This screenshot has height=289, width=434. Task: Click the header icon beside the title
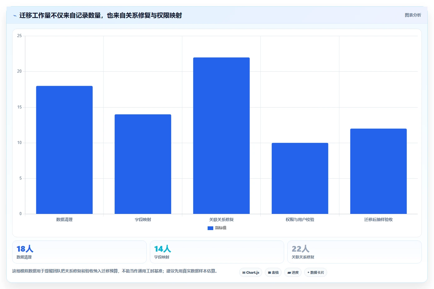15,16
